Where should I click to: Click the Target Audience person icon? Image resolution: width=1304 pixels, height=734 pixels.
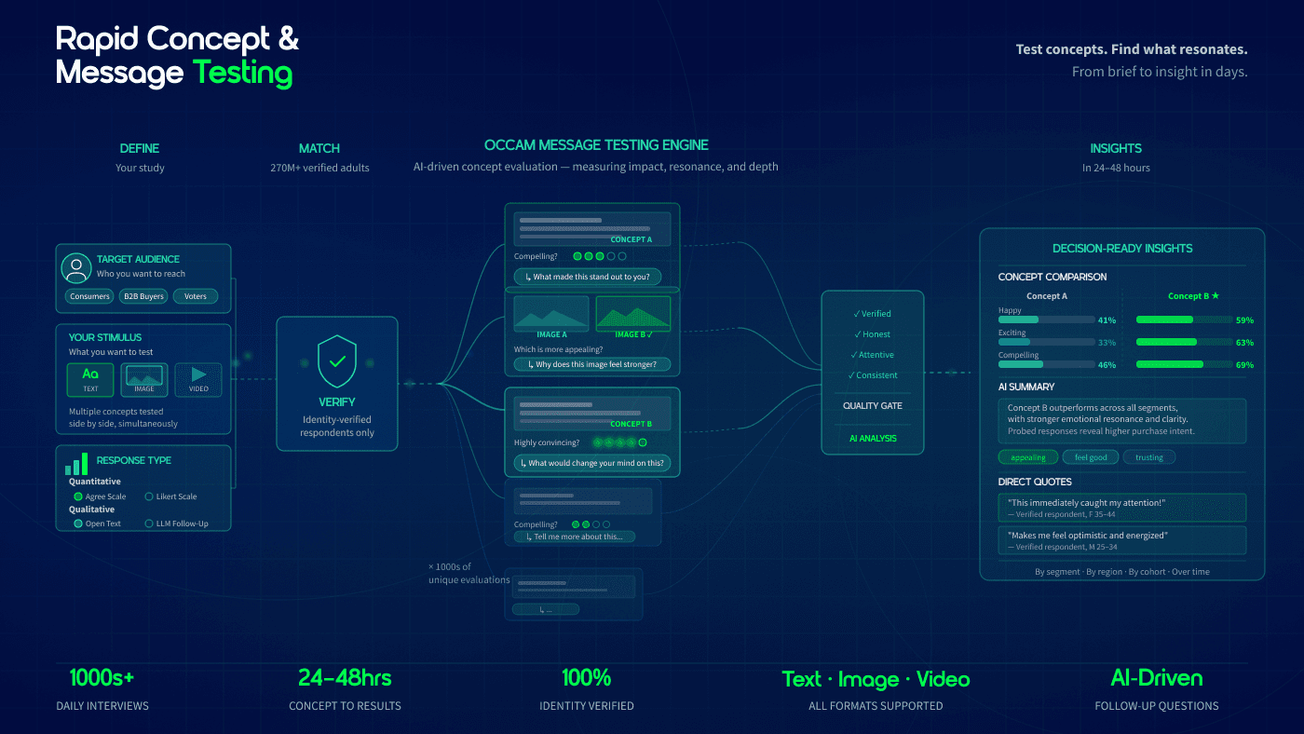[x=75, y=267]
